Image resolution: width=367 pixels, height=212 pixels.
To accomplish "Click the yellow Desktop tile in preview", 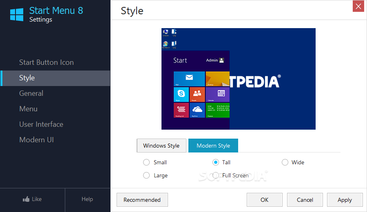I will click(x=217, y=79).
